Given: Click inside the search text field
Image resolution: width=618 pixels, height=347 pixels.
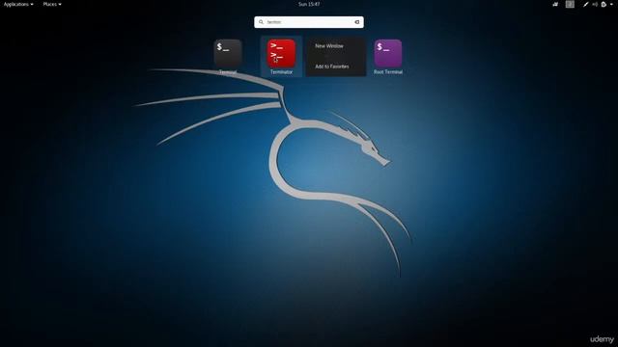Looking at the screenshot, I should coord(309,22).
